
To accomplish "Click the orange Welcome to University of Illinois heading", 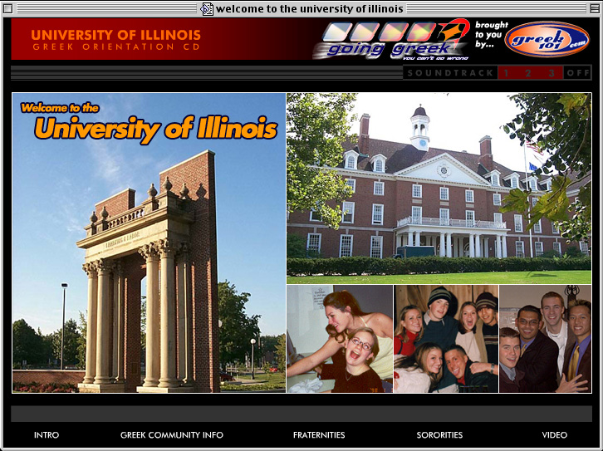I will (x=150, y=123).
